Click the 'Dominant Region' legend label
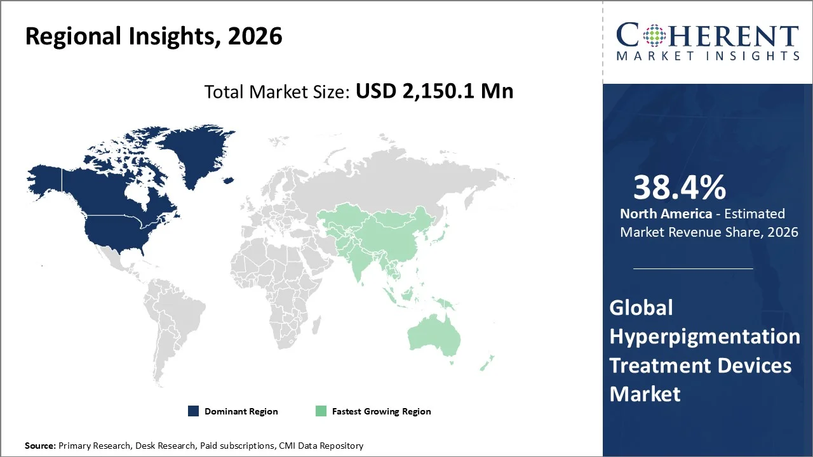 241,411
